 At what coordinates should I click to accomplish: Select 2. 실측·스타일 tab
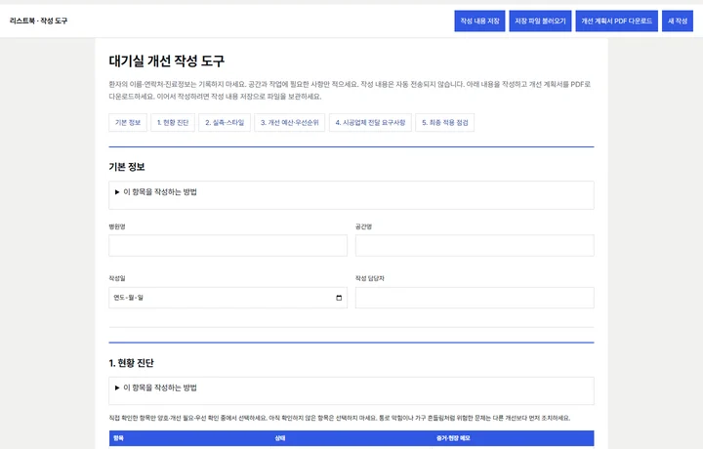point(225,122)
